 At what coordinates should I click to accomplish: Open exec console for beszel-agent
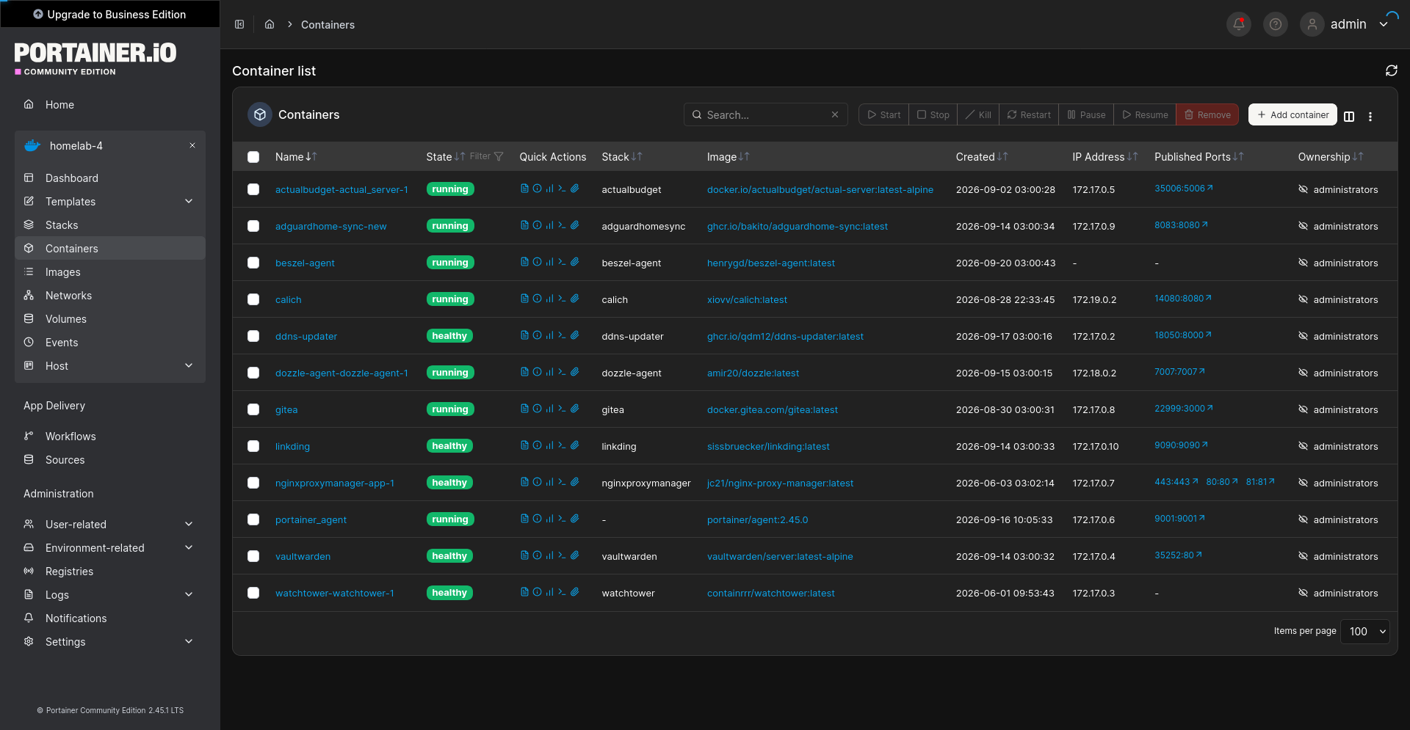click(x=562, y=262)
